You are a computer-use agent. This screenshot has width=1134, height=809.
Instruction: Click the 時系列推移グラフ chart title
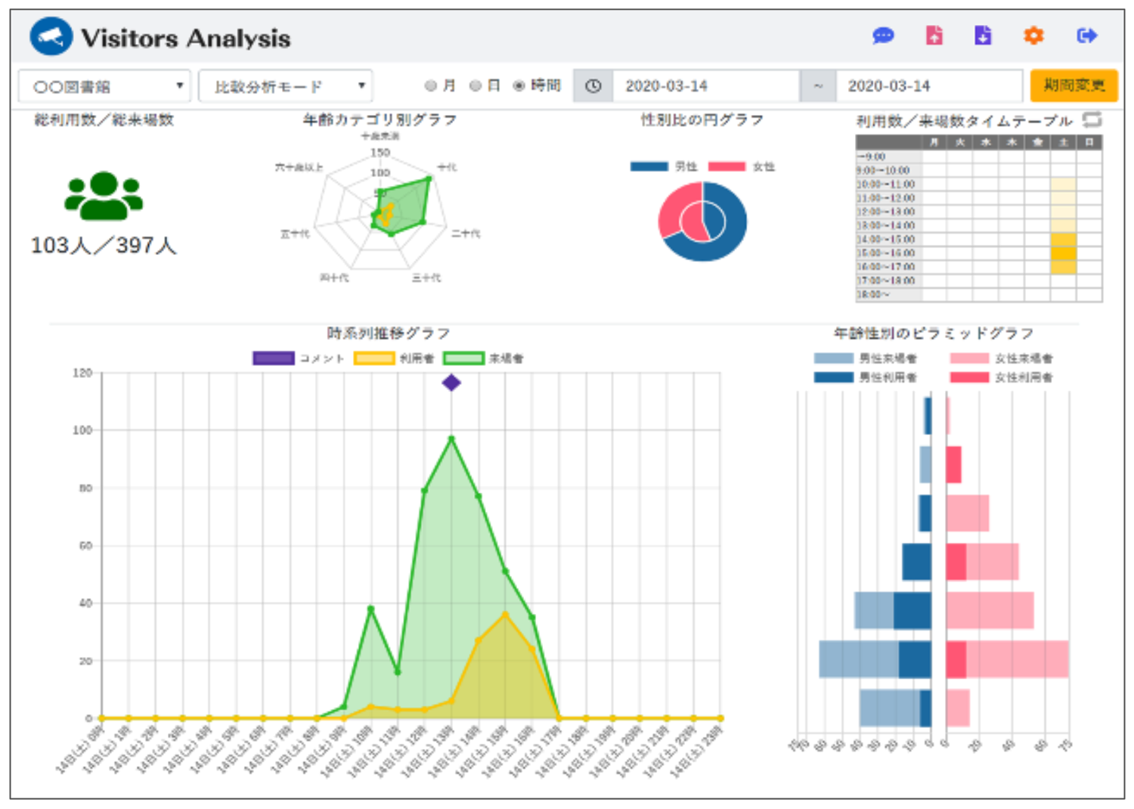[389, 333]
